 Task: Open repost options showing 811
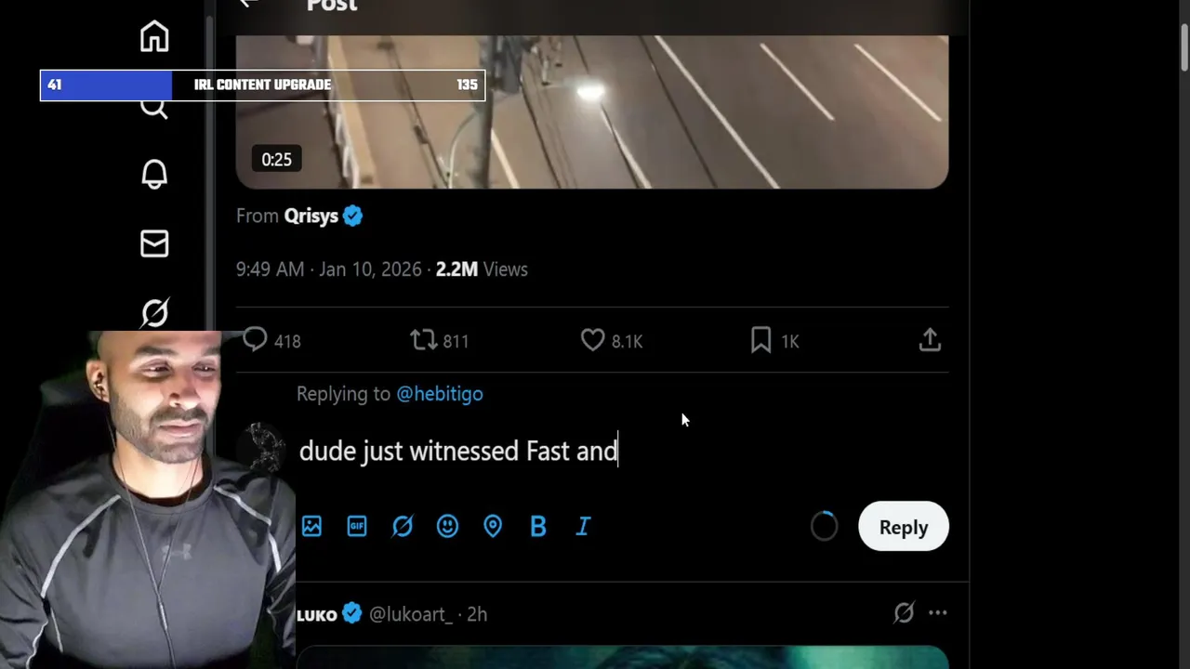tap(424, 341)
